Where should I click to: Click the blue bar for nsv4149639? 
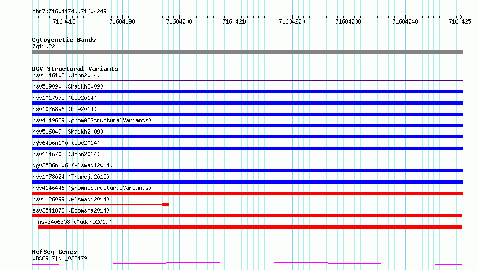[x=247, y=126]
